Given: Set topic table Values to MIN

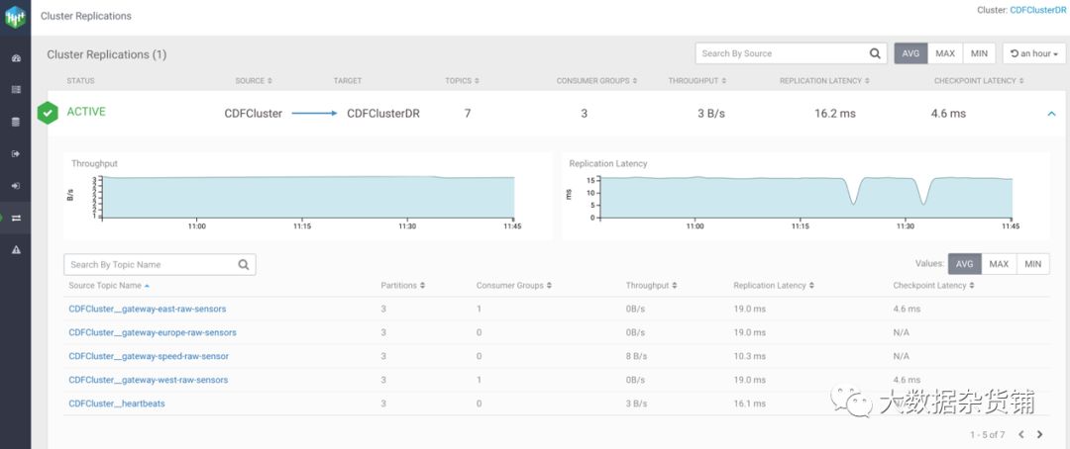Looking at the screenshot, I should click(1032, 264).
